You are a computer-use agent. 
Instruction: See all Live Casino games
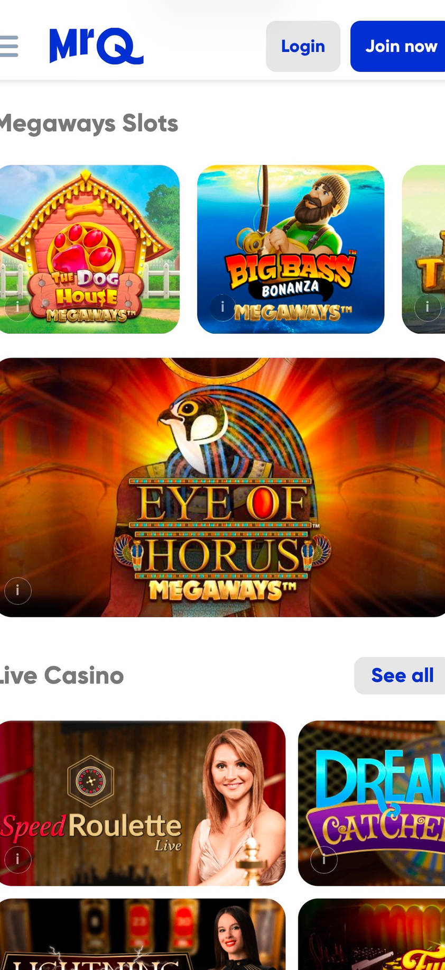(x=401, y=675)
